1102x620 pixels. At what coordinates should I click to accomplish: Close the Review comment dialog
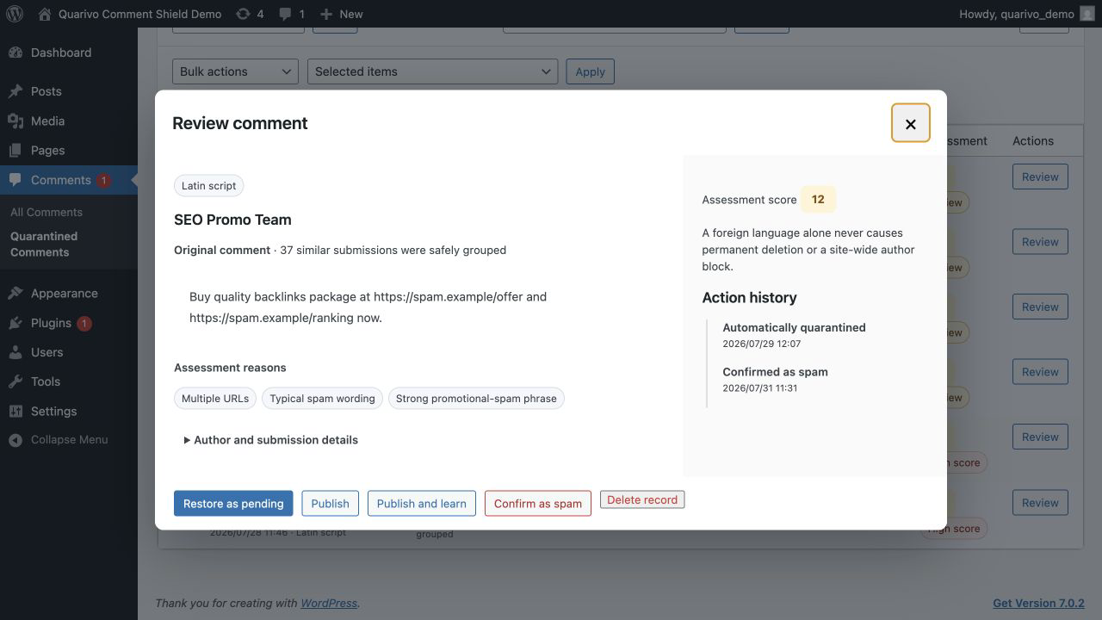tap(911, 123)
